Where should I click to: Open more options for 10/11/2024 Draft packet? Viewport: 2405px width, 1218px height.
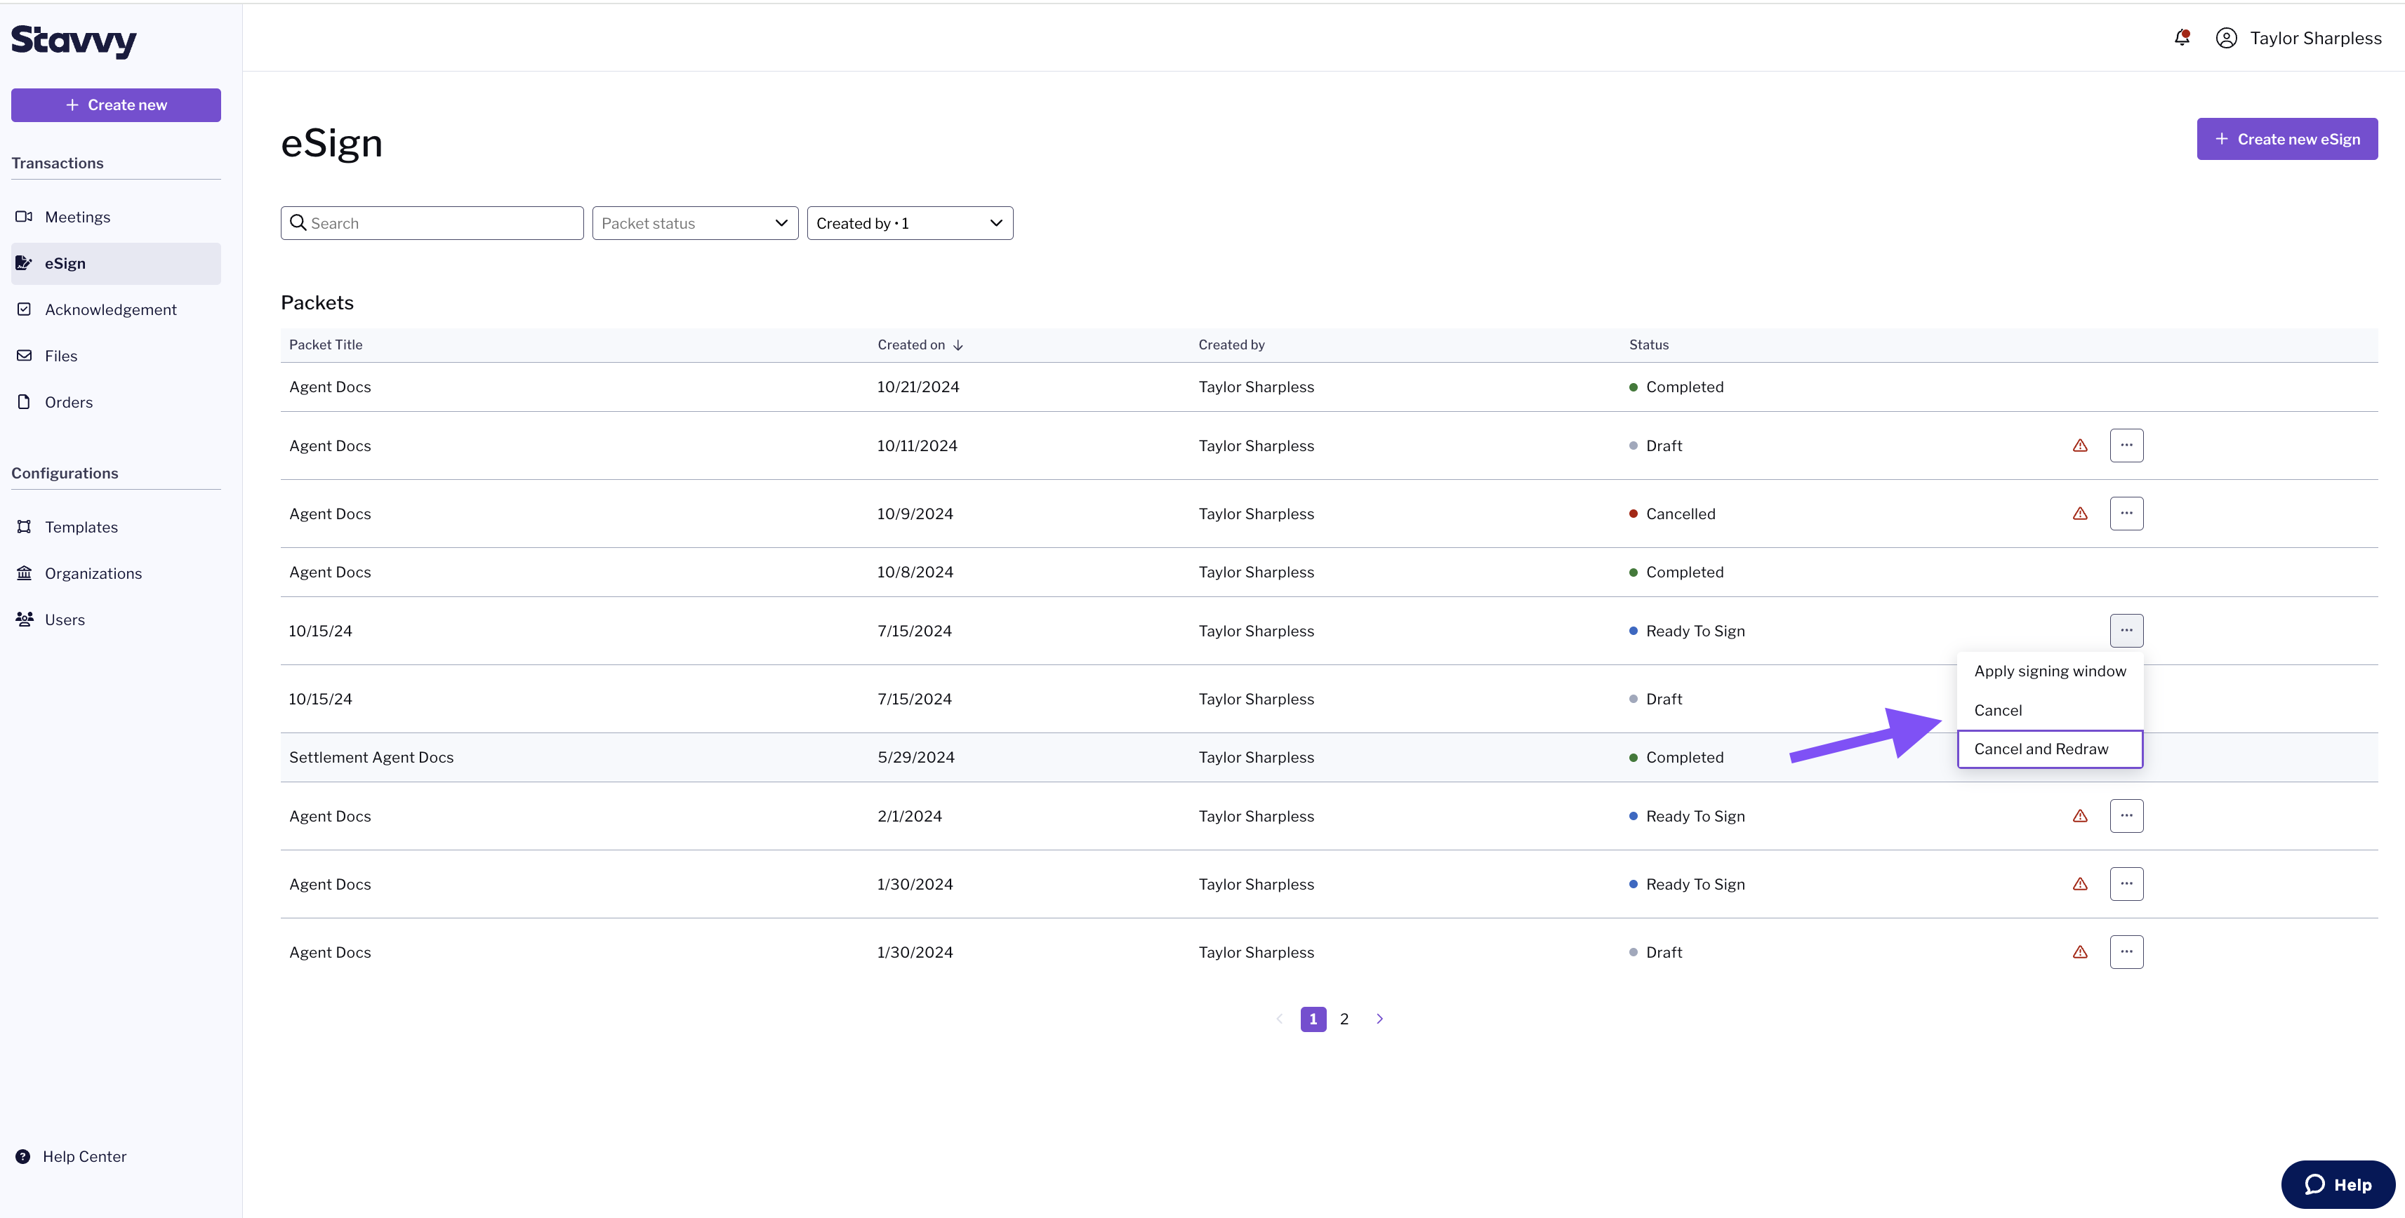click(x=2127, y=446)
